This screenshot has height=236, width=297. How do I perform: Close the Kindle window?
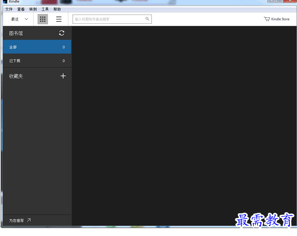[290, 1]
